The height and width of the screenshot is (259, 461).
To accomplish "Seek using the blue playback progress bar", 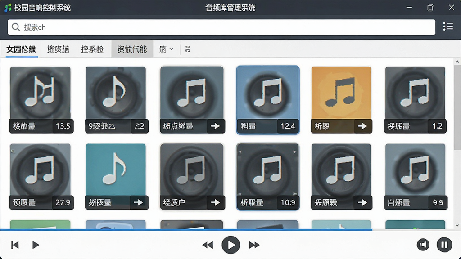I will tap(186, 230).
